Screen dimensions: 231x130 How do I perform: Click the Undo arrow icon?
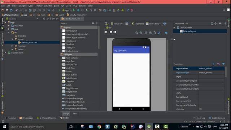(x=17, y=10)
